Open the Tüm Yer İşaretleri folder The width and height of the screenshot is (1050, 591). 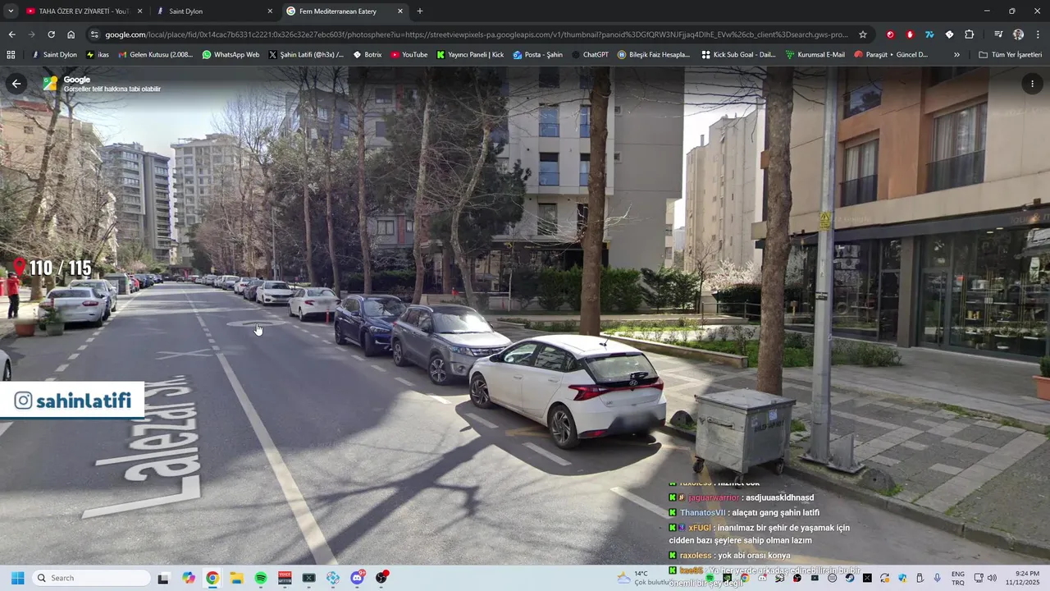point(1010,55)
